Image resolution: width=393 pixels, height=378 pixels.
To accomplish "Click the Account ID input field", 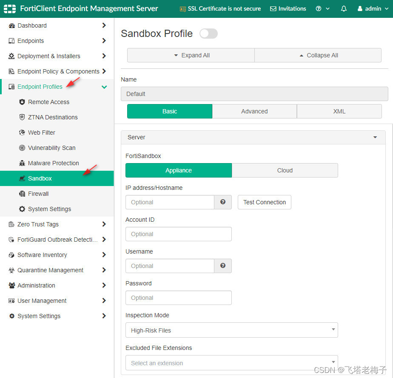I will click(179, 234).
